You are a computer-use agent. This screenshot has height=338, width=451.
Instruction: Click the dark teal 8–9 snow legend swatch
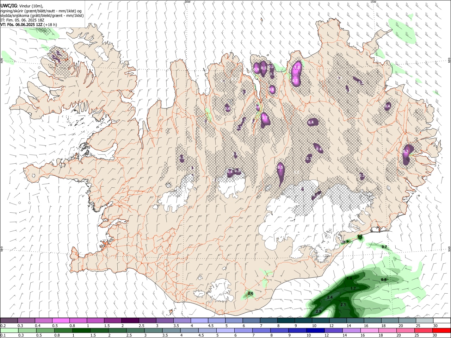286,321
